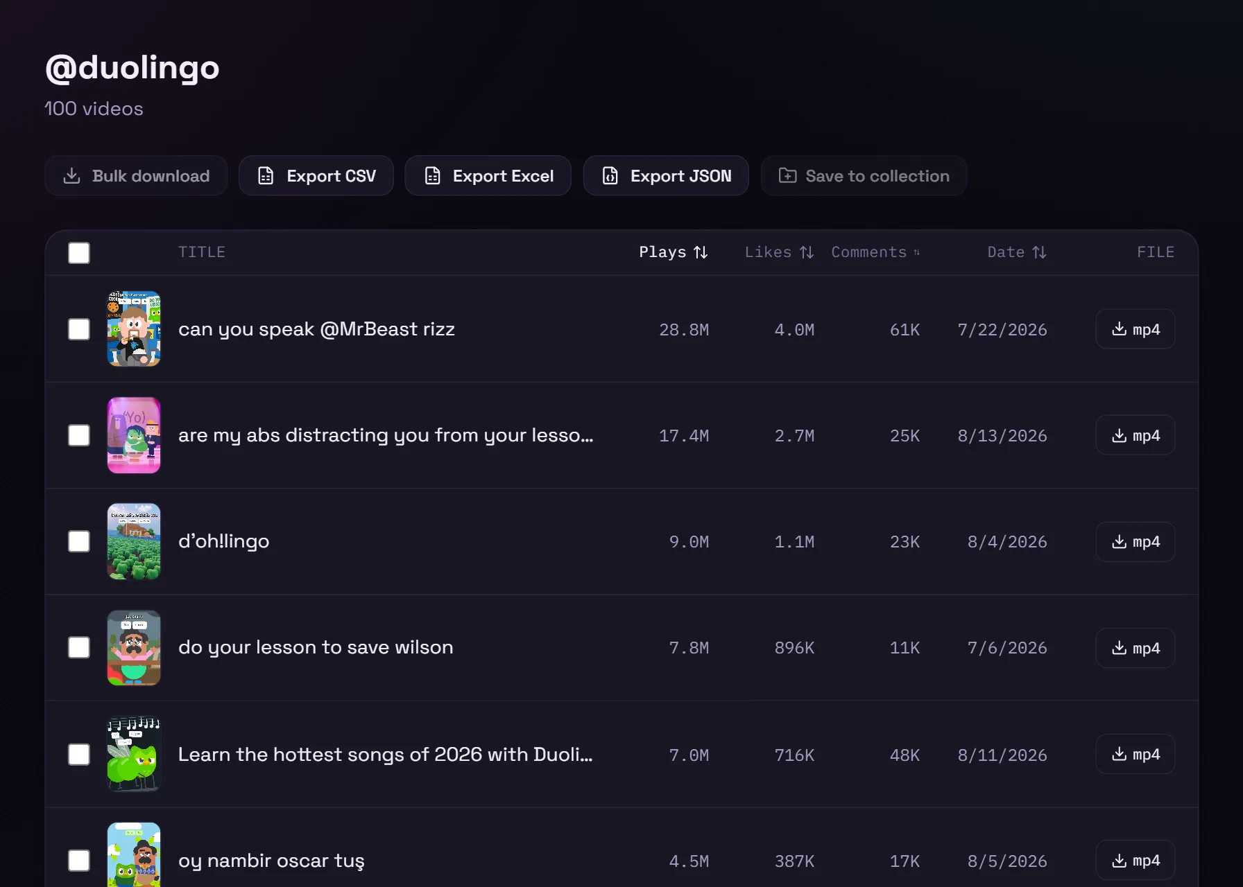Download mp4 for 'can you speak @MrBeast rizz'
Screen dimensions: 1243x887
[1135, 329]
